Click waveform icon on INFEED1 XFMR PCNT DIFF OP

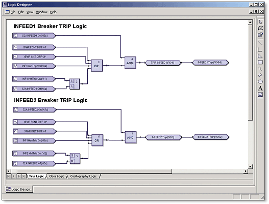[15, 47]
